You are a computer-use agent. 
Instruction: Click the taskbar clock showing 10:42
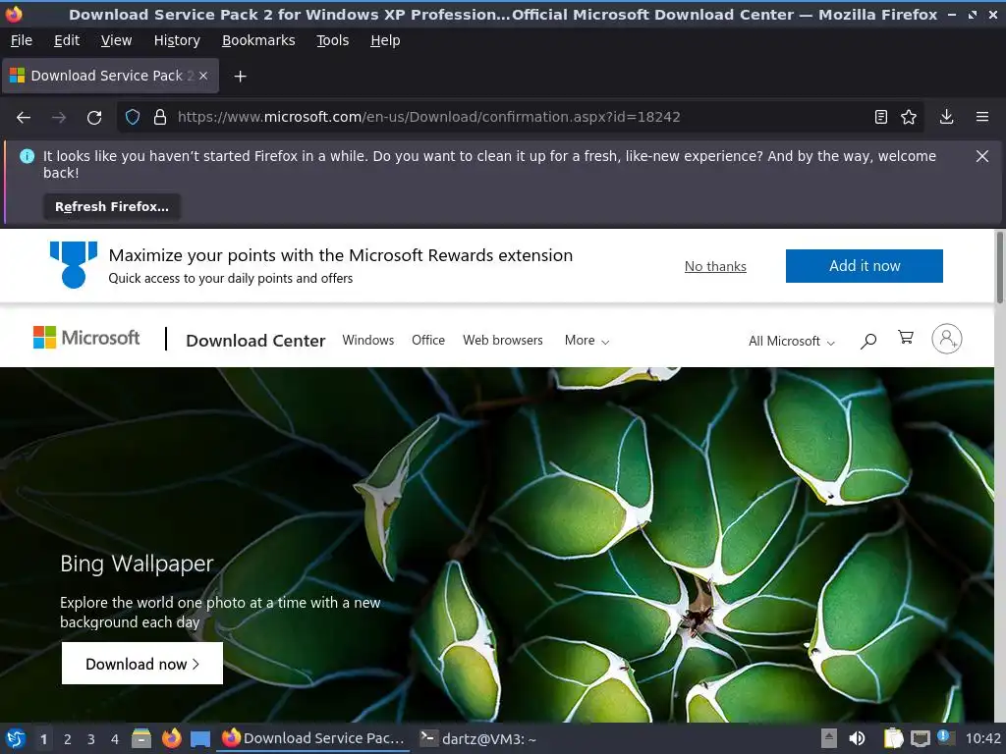(x=982, y=738)
